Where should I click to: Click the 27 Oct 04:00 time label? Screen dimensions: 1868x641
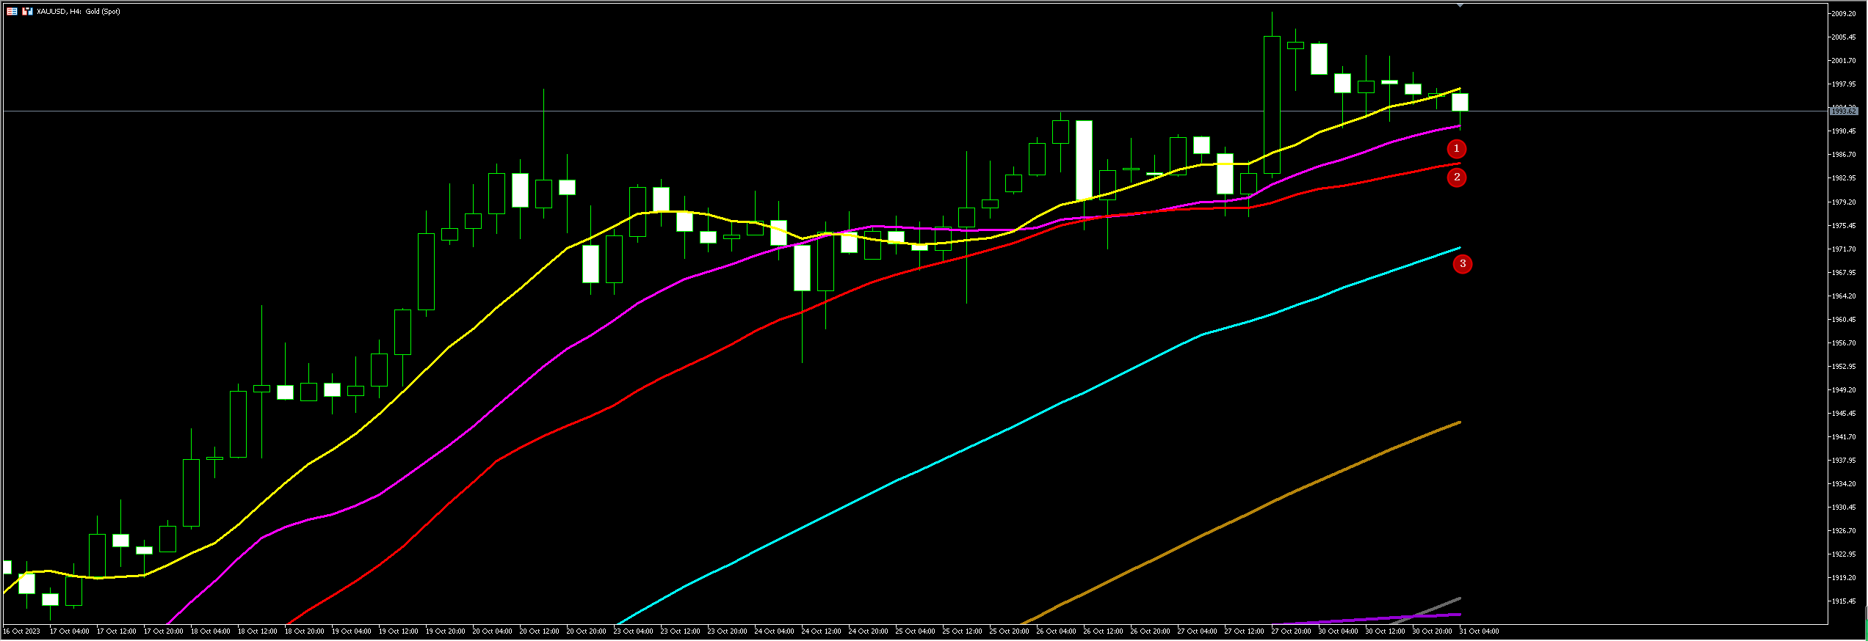click(x=1198, y=631)
